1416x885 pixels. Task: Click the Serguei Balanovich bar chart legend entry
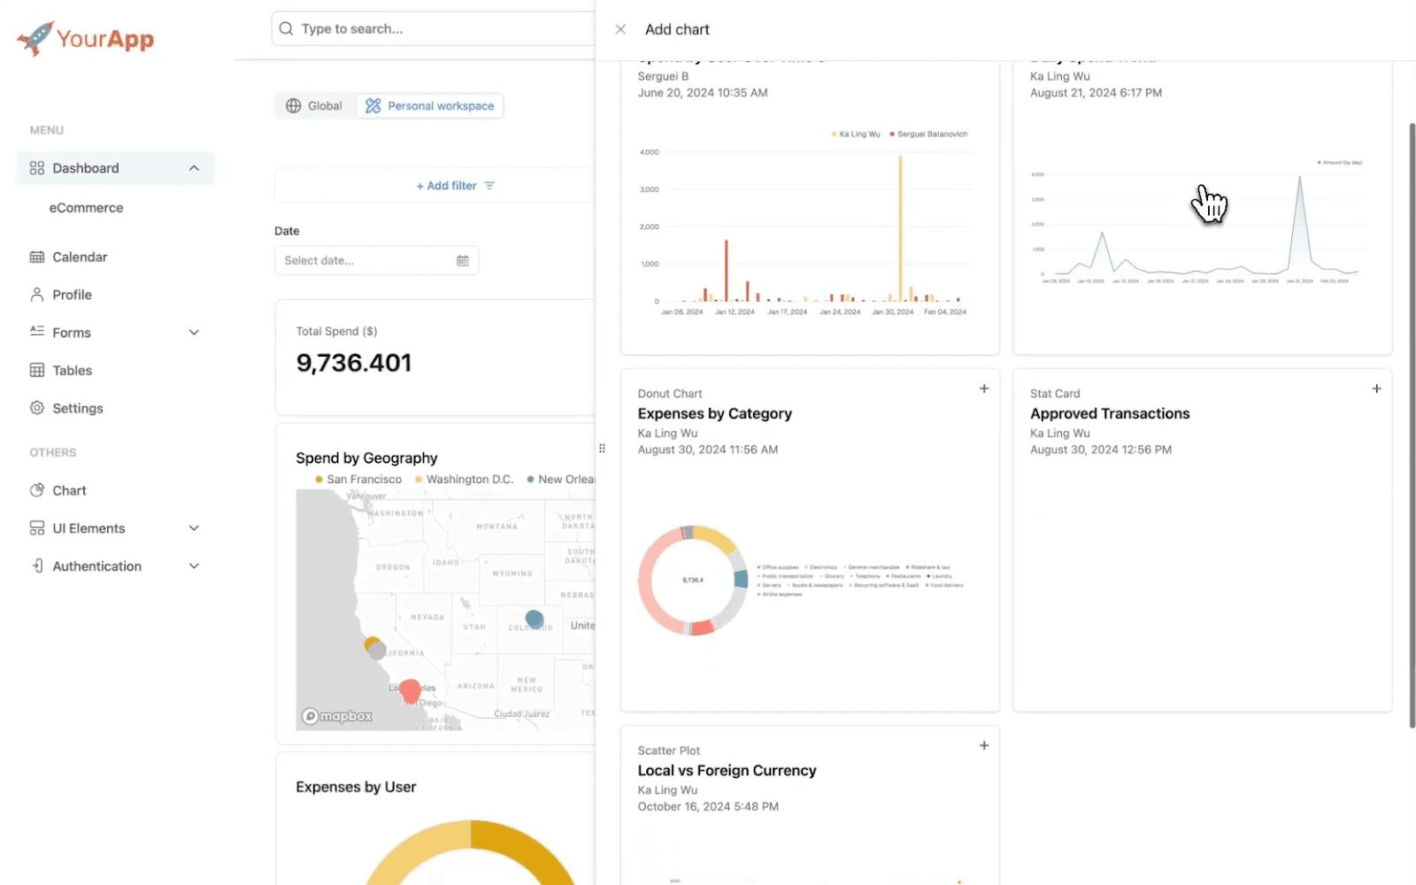pyautogui.click(x=928, y=135)
